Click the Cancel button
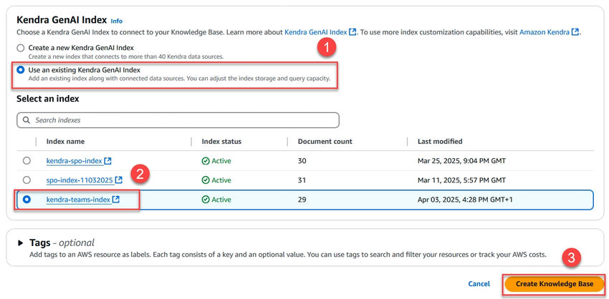 [479, 284]
